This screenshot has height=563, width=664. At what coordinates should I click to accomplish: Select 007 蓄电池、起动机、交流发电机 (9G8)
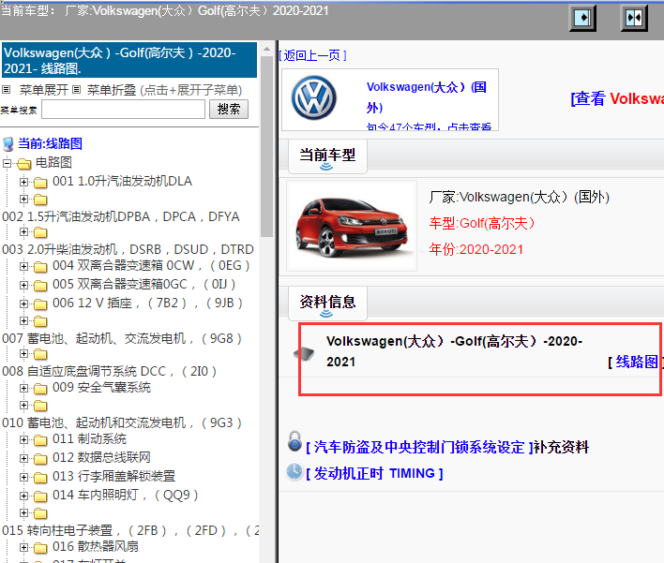point(122,338)
